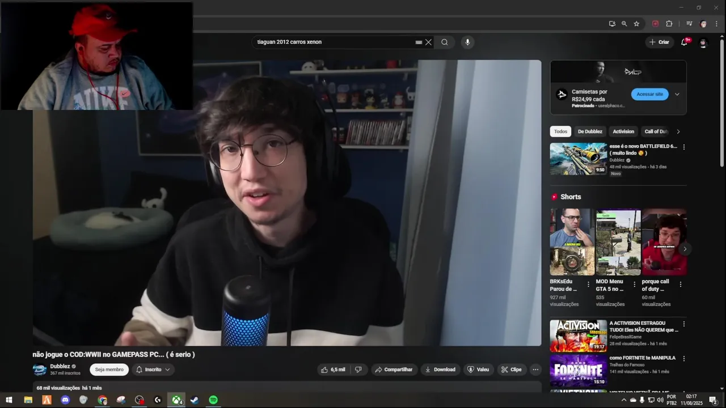Click the Valeu button
Screen dimensions: 726x408
click(x=478, y=369)
